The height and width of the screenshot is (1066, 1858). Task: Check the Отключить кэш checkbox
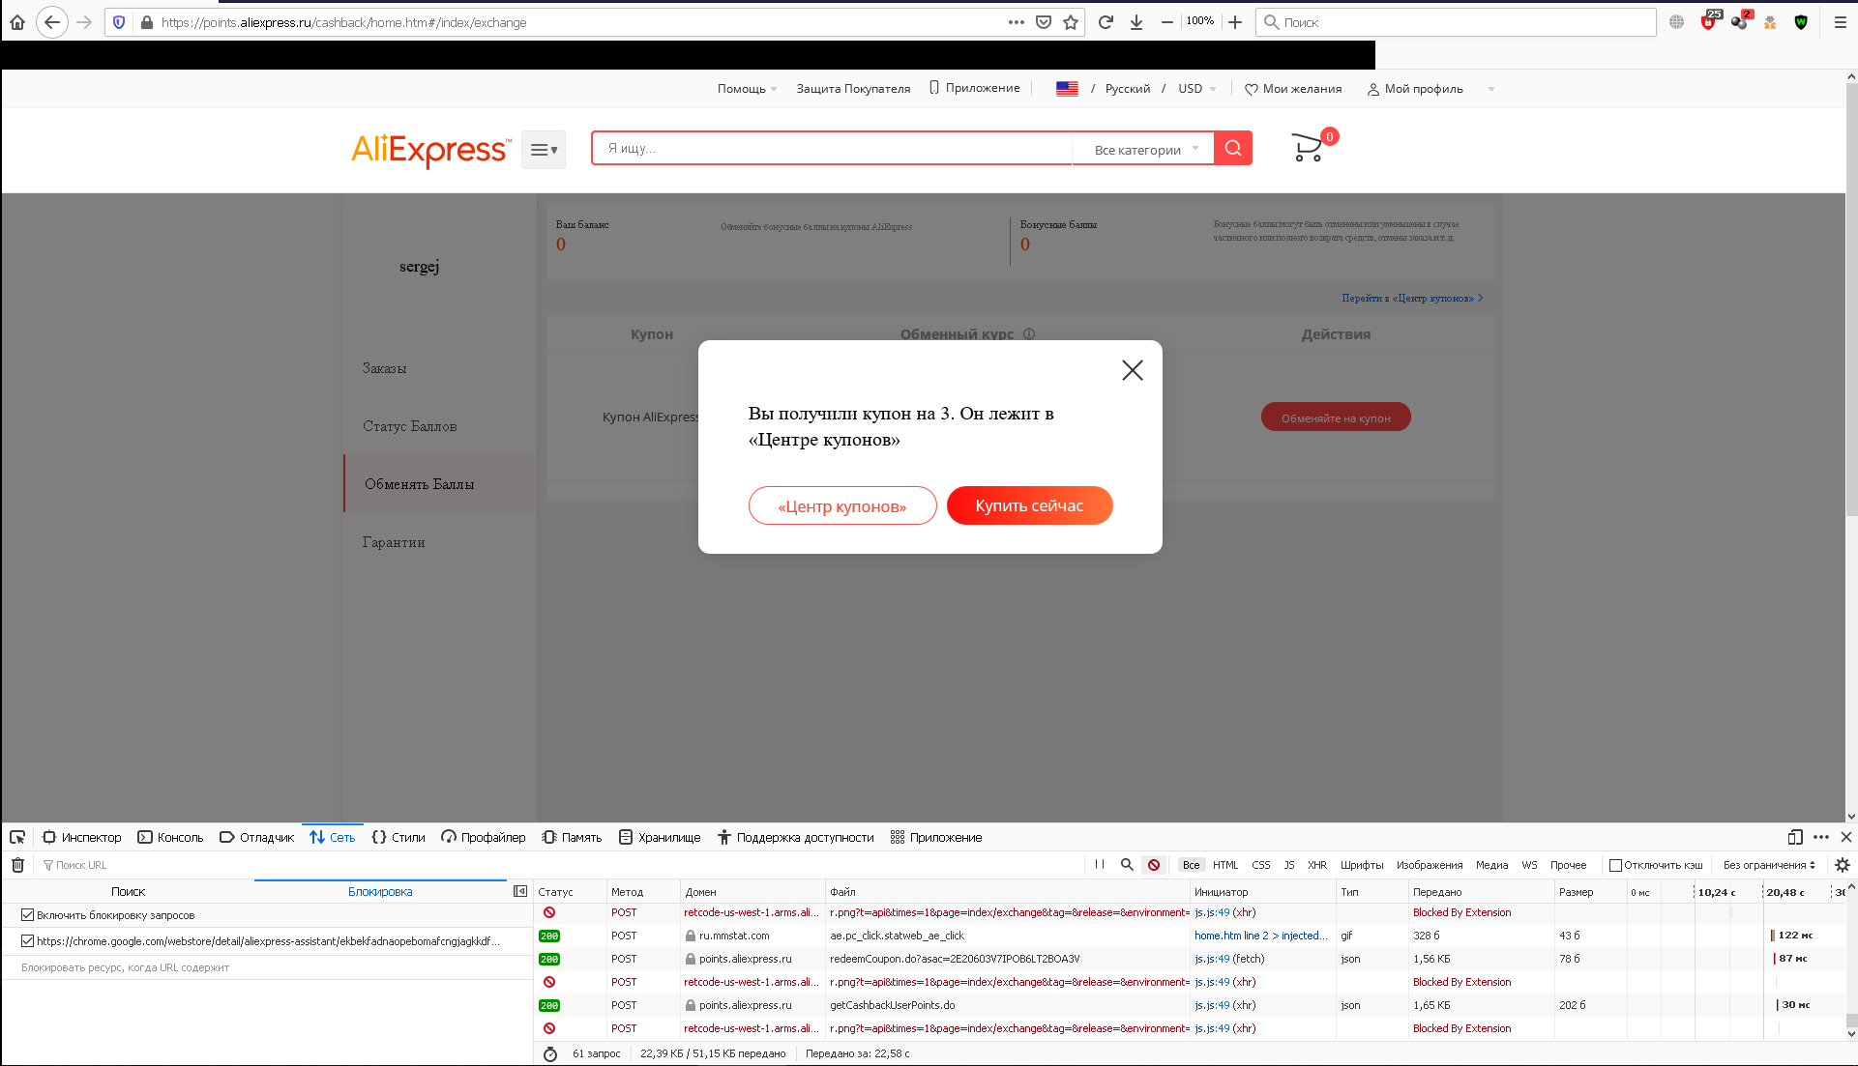point(1615,865)
